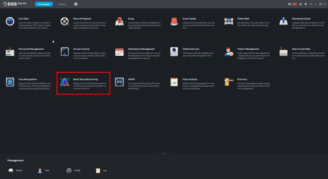Open the settings gear in title bar
This screenshot has width=328, height=179.
(x=305, y=4)
